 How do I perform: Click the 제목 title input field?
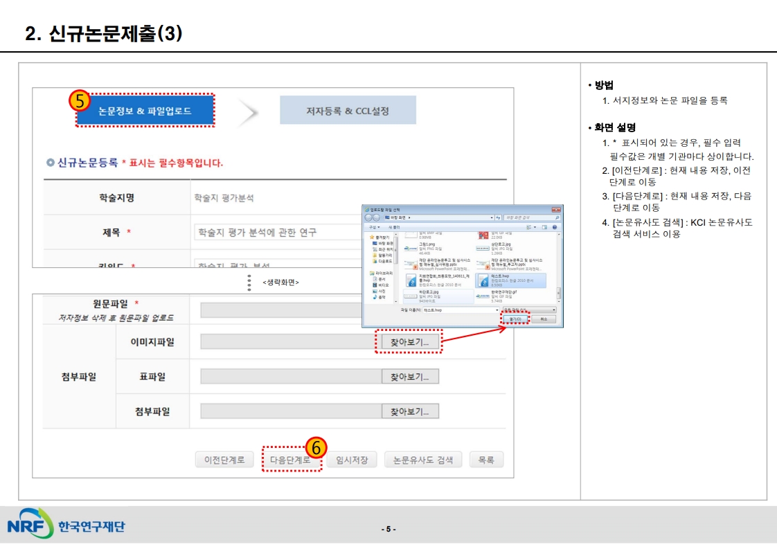(x=278, y=232)
